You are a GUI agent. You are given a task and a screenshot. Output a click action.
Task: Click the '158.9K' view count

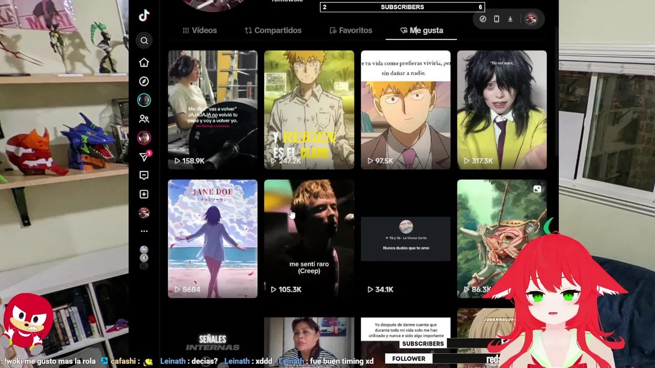point(193,160)
